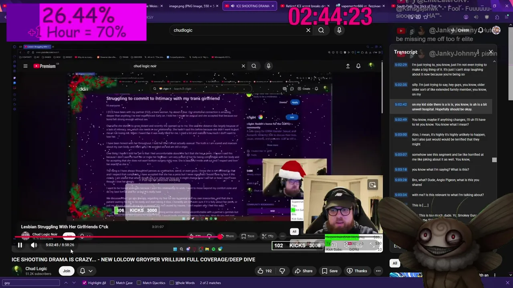The width and height of the screenshot is (513, 288).
Task: Jump to transcript timestamp 5:03:00
Action: tap(401, 135)
